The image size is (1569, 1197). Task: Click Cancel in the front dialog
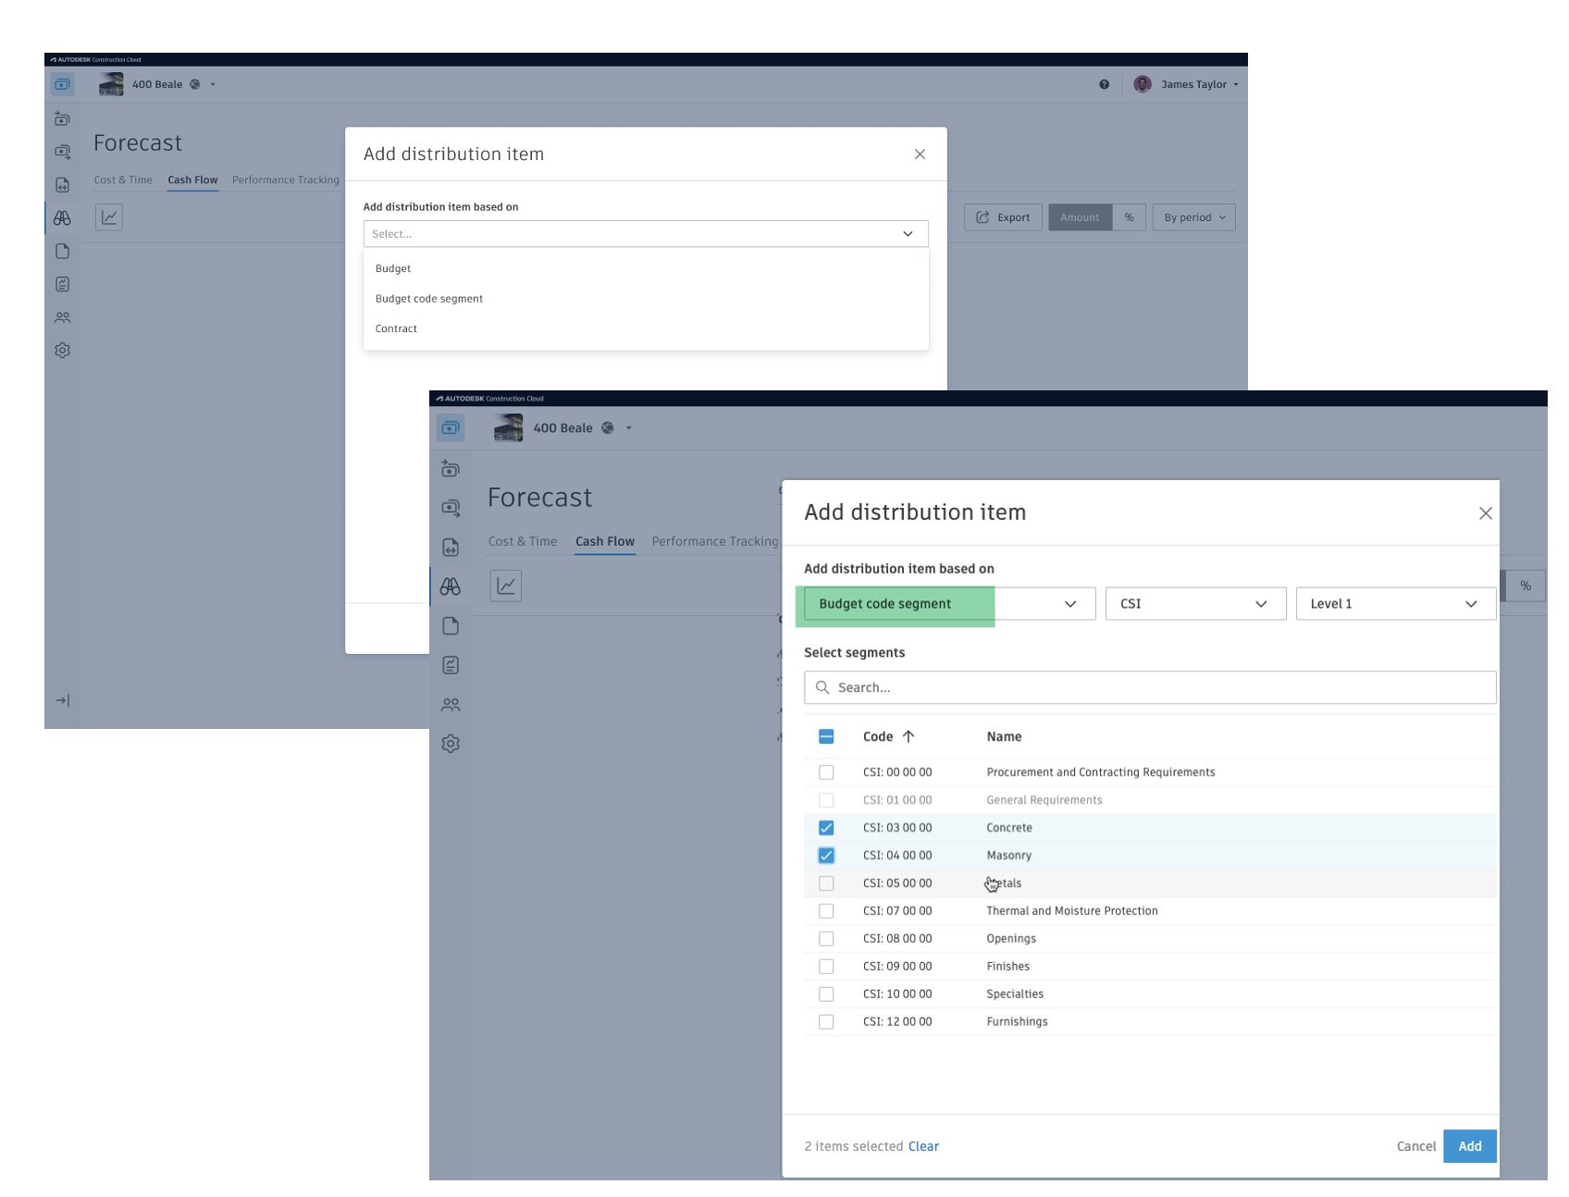(x=1416, y=1146)
